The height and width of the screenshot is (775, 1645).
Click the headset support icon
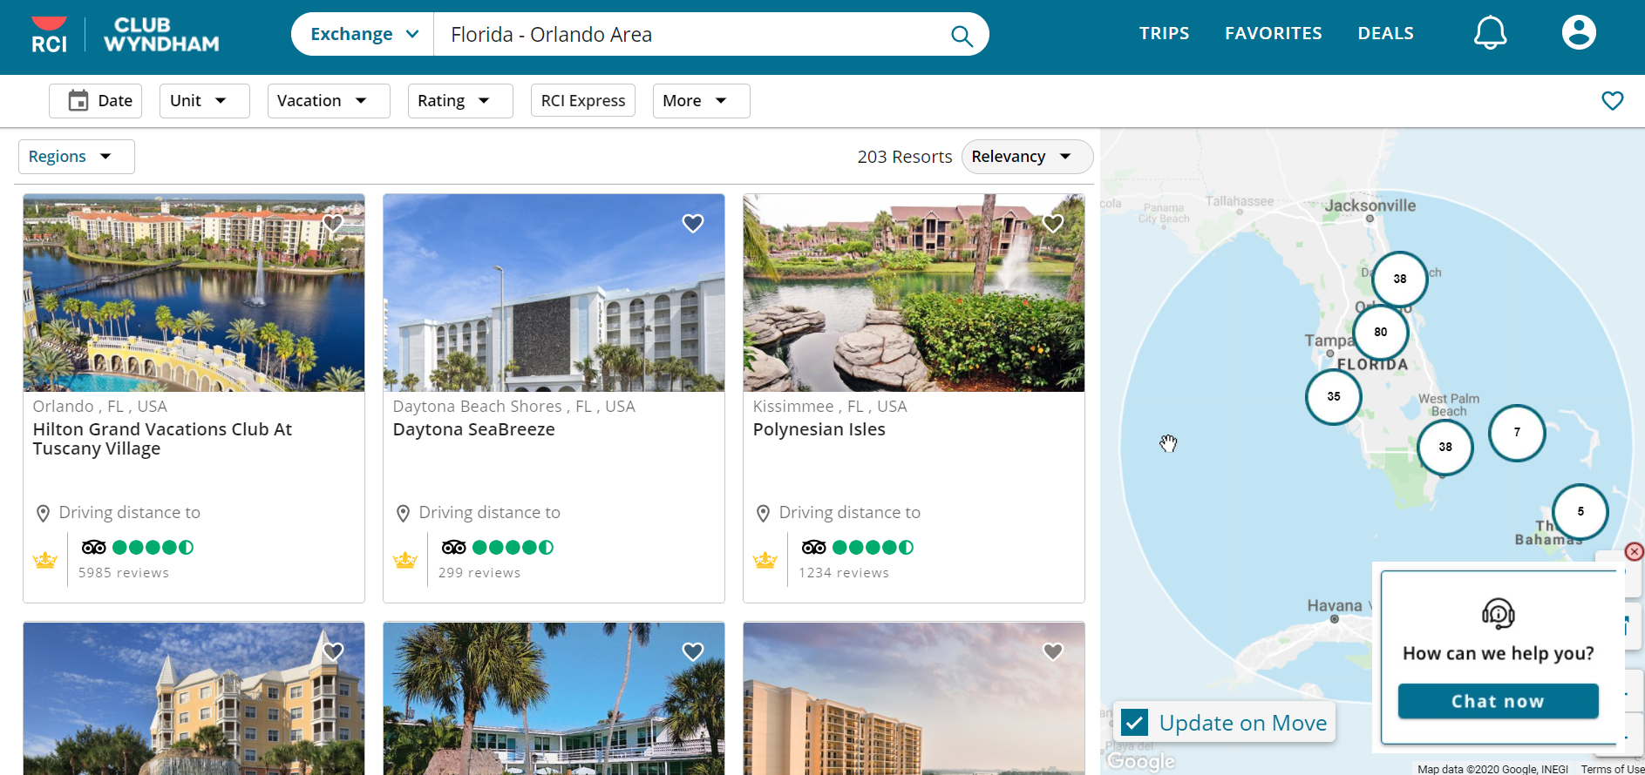coord(1499,614)
